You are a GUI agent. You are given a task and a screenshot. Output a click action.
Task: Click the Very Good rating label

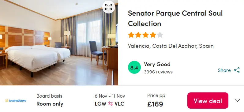point(157,64)
